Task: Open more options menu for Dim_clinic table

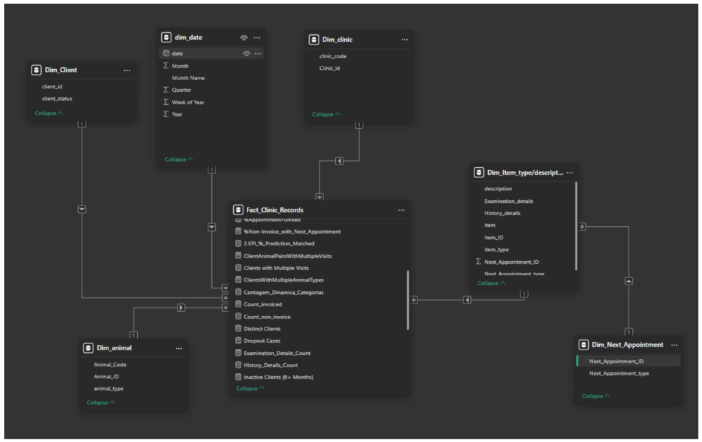Action: click(404, 40)
